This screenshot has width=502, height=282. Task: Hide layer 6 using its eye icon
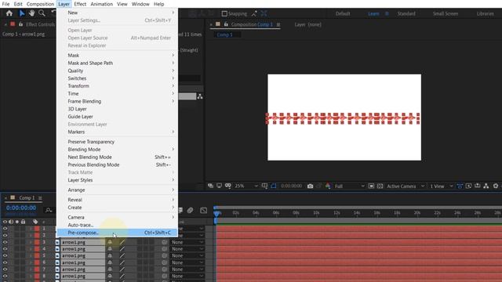pyautogui.click(x=5, y=262)
